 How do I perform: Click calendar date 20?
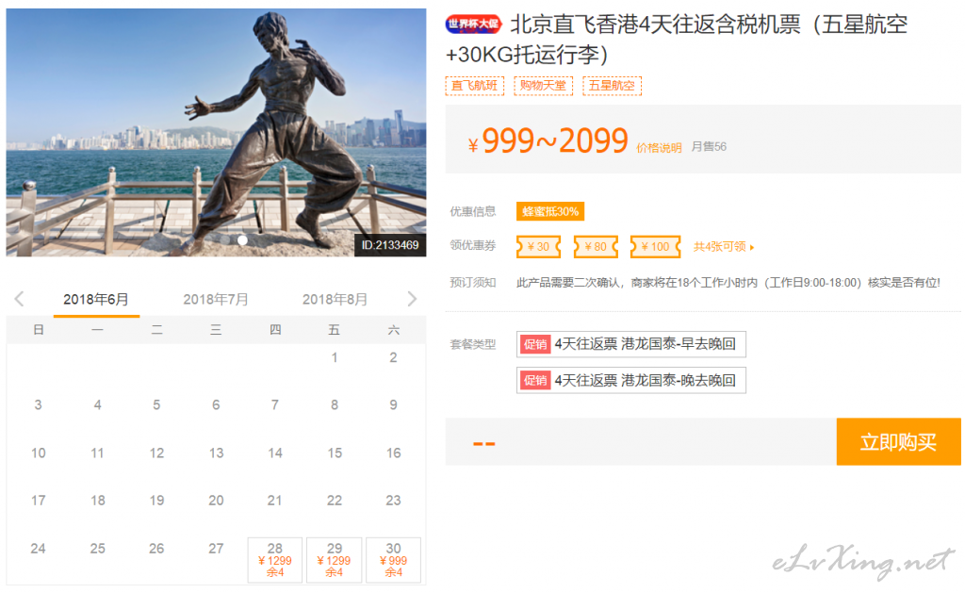[x=216, y=501]
